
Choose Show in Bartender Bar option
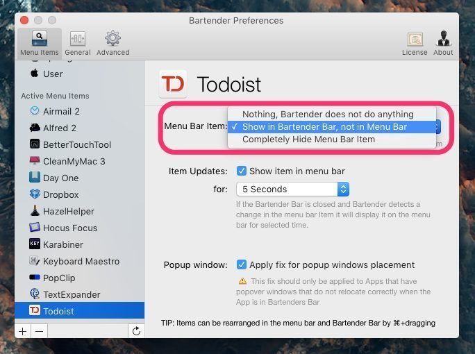(x=332, y=127)
